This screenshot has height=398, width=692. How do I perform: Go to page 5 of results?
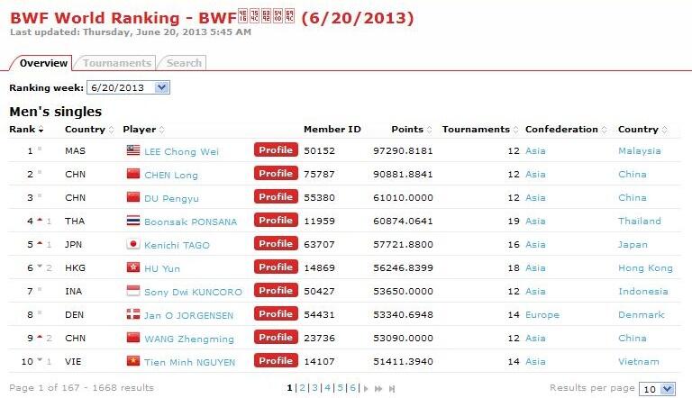341,388
